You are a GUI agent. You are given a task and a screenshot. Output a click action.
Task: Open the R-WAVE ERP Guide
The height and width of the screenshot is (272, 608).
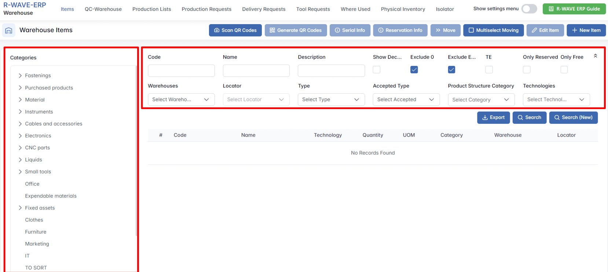pos(574,9)
